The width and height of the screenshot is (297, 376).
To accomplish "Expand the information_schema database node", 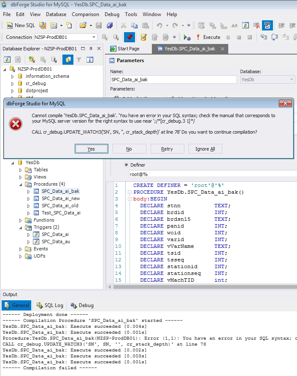I will pyautogui.click(x=12, y=76).
